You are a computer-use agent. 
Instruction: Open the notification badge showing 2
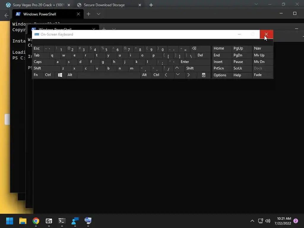(296, 221)
